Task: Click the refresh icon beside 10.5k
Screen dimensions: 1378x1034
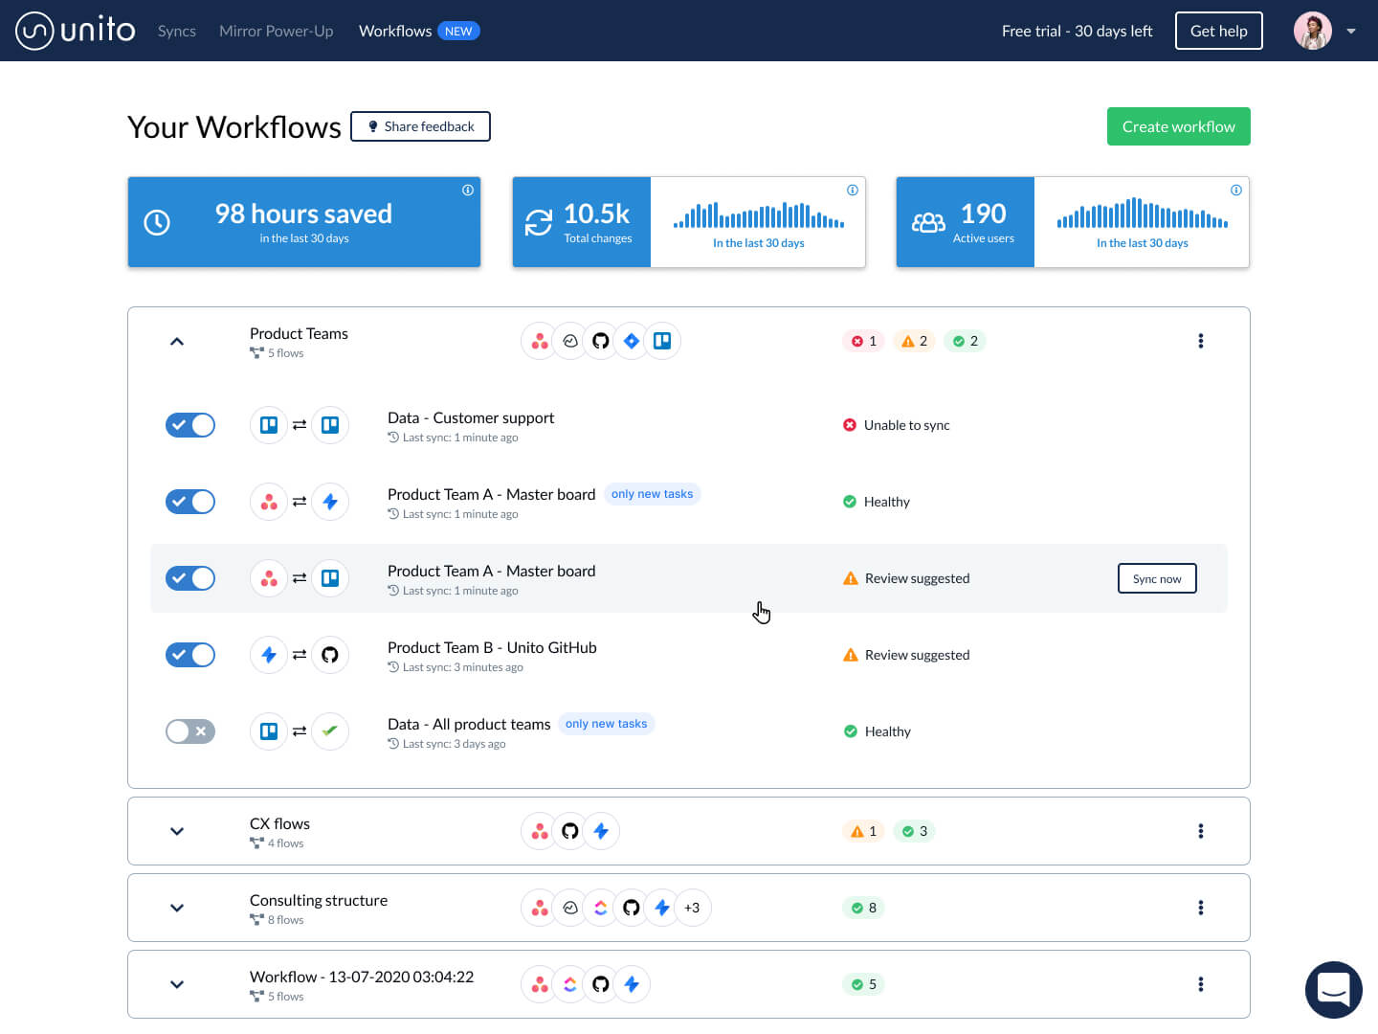Action: 539,222
